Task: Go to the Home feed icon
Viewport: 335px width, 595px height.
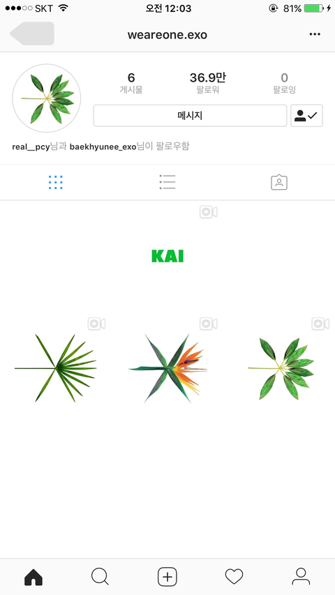Action: pos(33,577)
